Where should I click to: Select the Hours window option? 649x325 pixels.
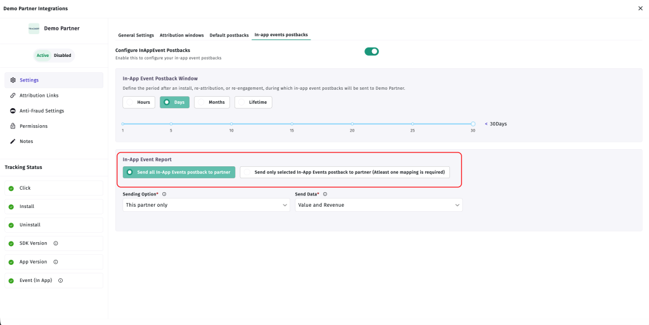click(139, 102)
